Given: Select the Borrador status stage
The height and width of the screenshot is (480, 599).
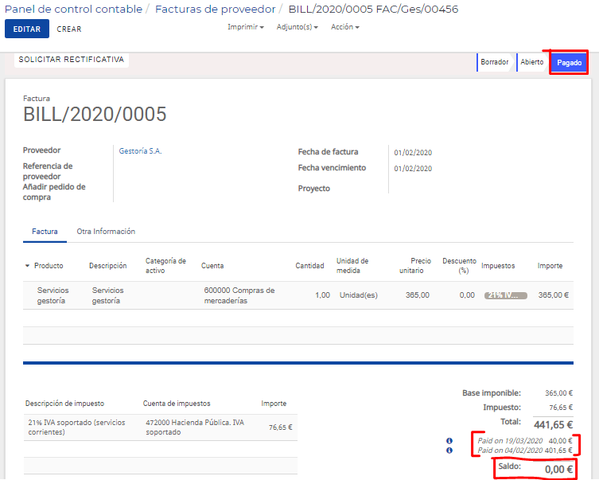Looking at the screenshot, I should click(494, 62).
